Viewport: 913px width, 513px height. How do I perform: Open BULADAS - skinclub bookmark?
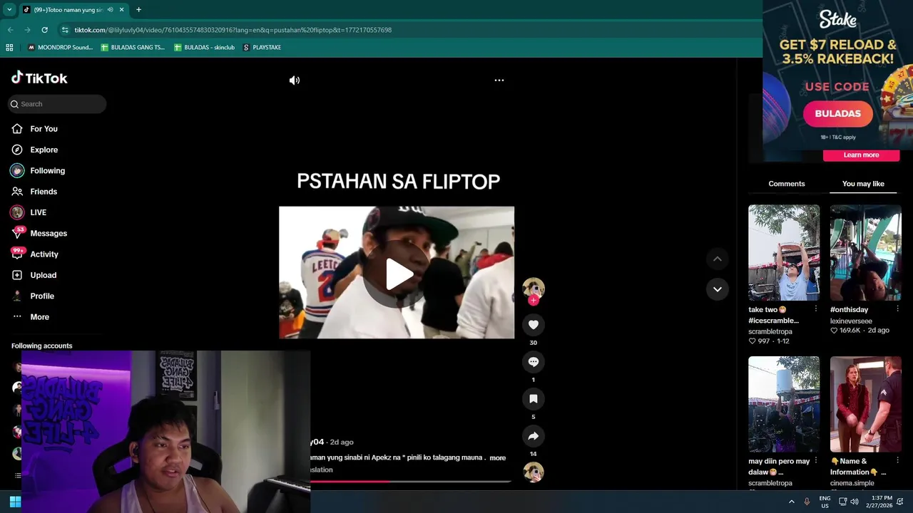(204, 48)
